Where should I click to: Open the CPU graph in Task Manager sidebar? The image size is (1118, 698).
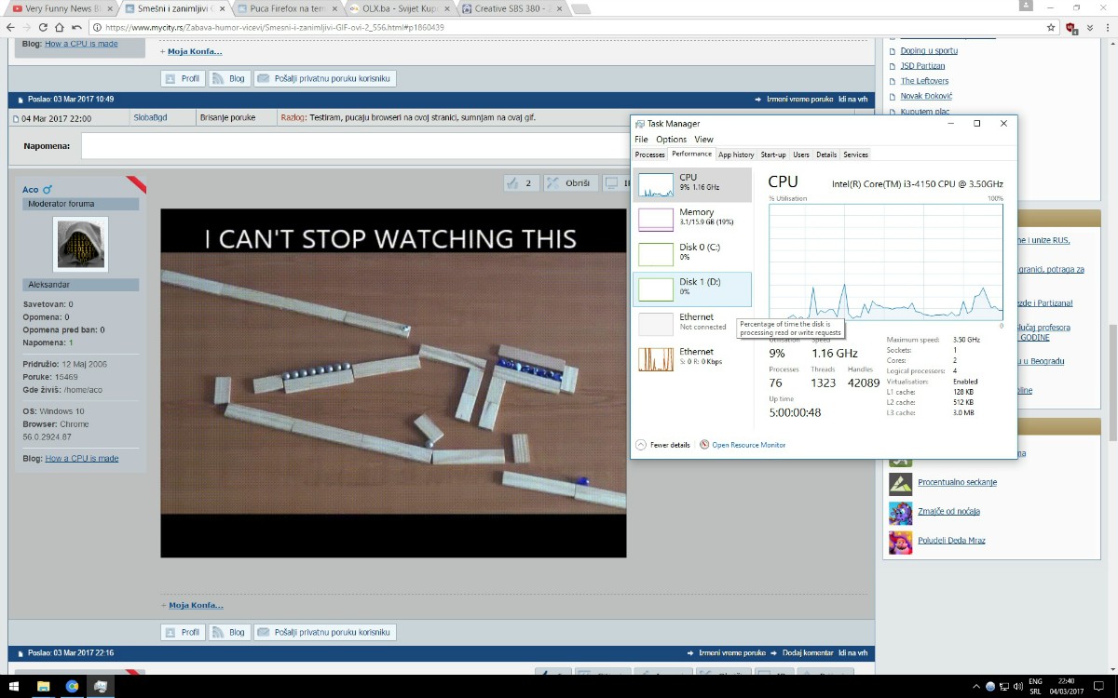(x=691, y=184)
